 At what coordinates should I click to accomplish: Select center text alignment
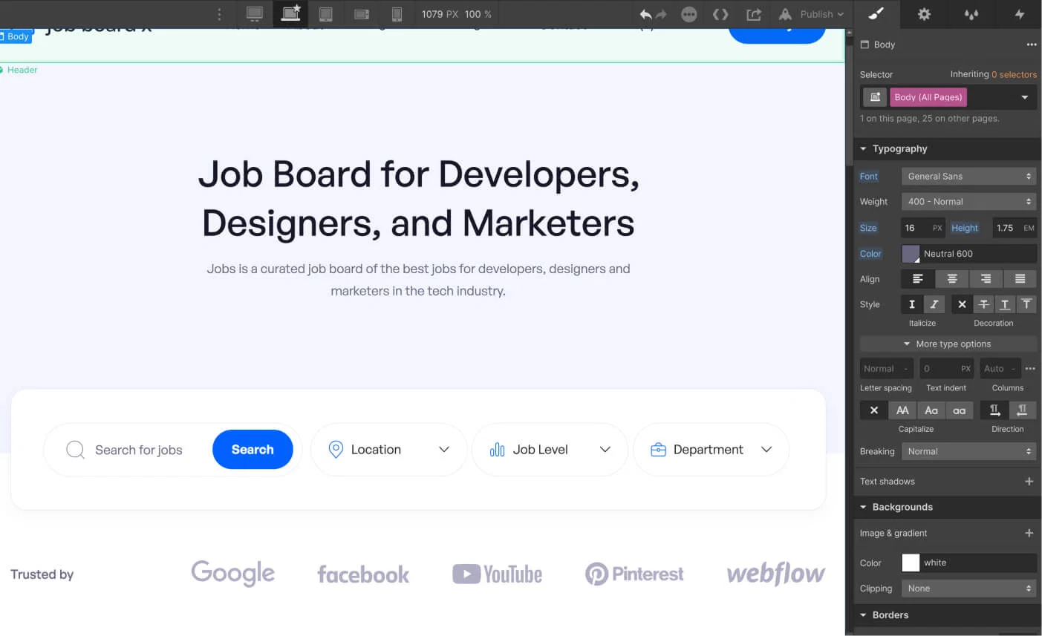pos(951,278)
